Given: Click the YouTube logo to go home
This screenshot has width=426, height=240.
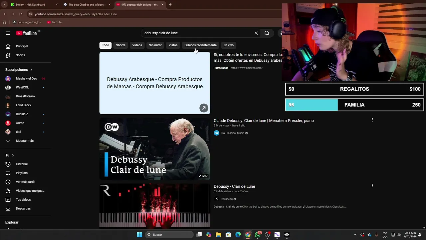Looking at the screenshot, I should click(x=26, y=33).
